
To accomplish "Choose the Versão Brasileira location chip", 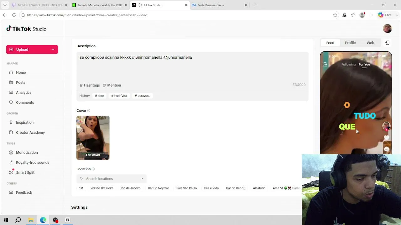I will coord(102,188).
